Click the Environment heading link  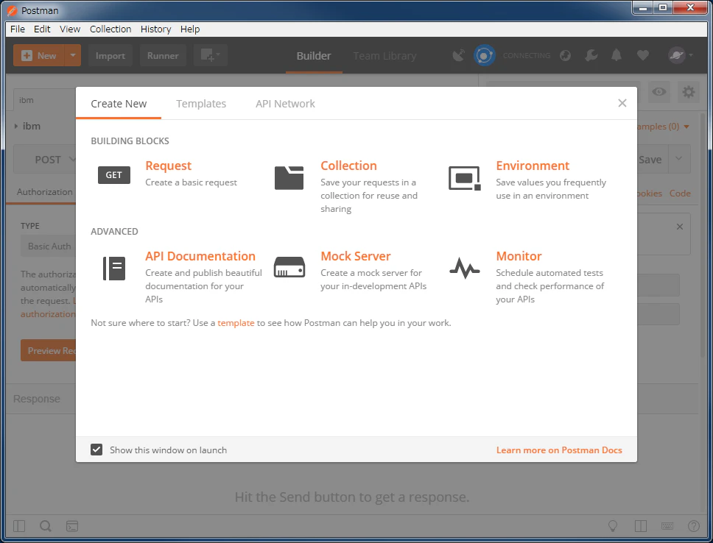click(x=533, y=166)
